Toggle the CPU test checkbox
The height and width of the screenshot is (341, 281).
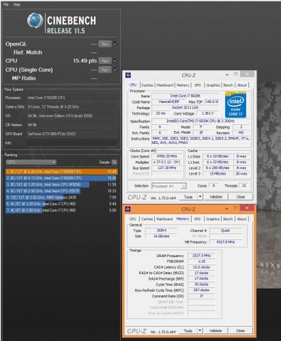(x=115, y=61)
